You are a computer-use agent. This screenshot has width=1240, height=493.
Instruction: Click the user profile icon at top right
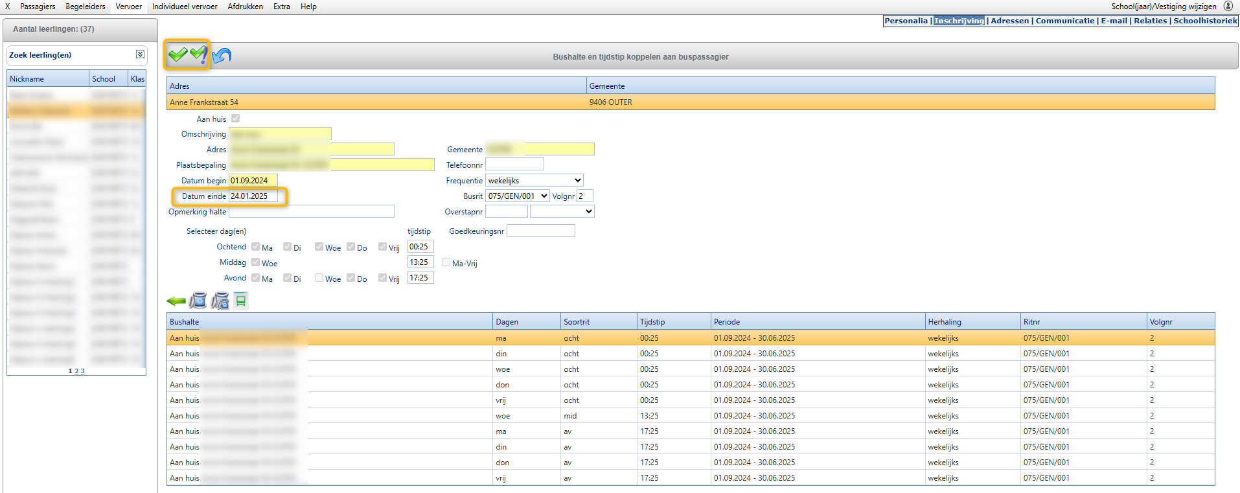(1228, 6)
